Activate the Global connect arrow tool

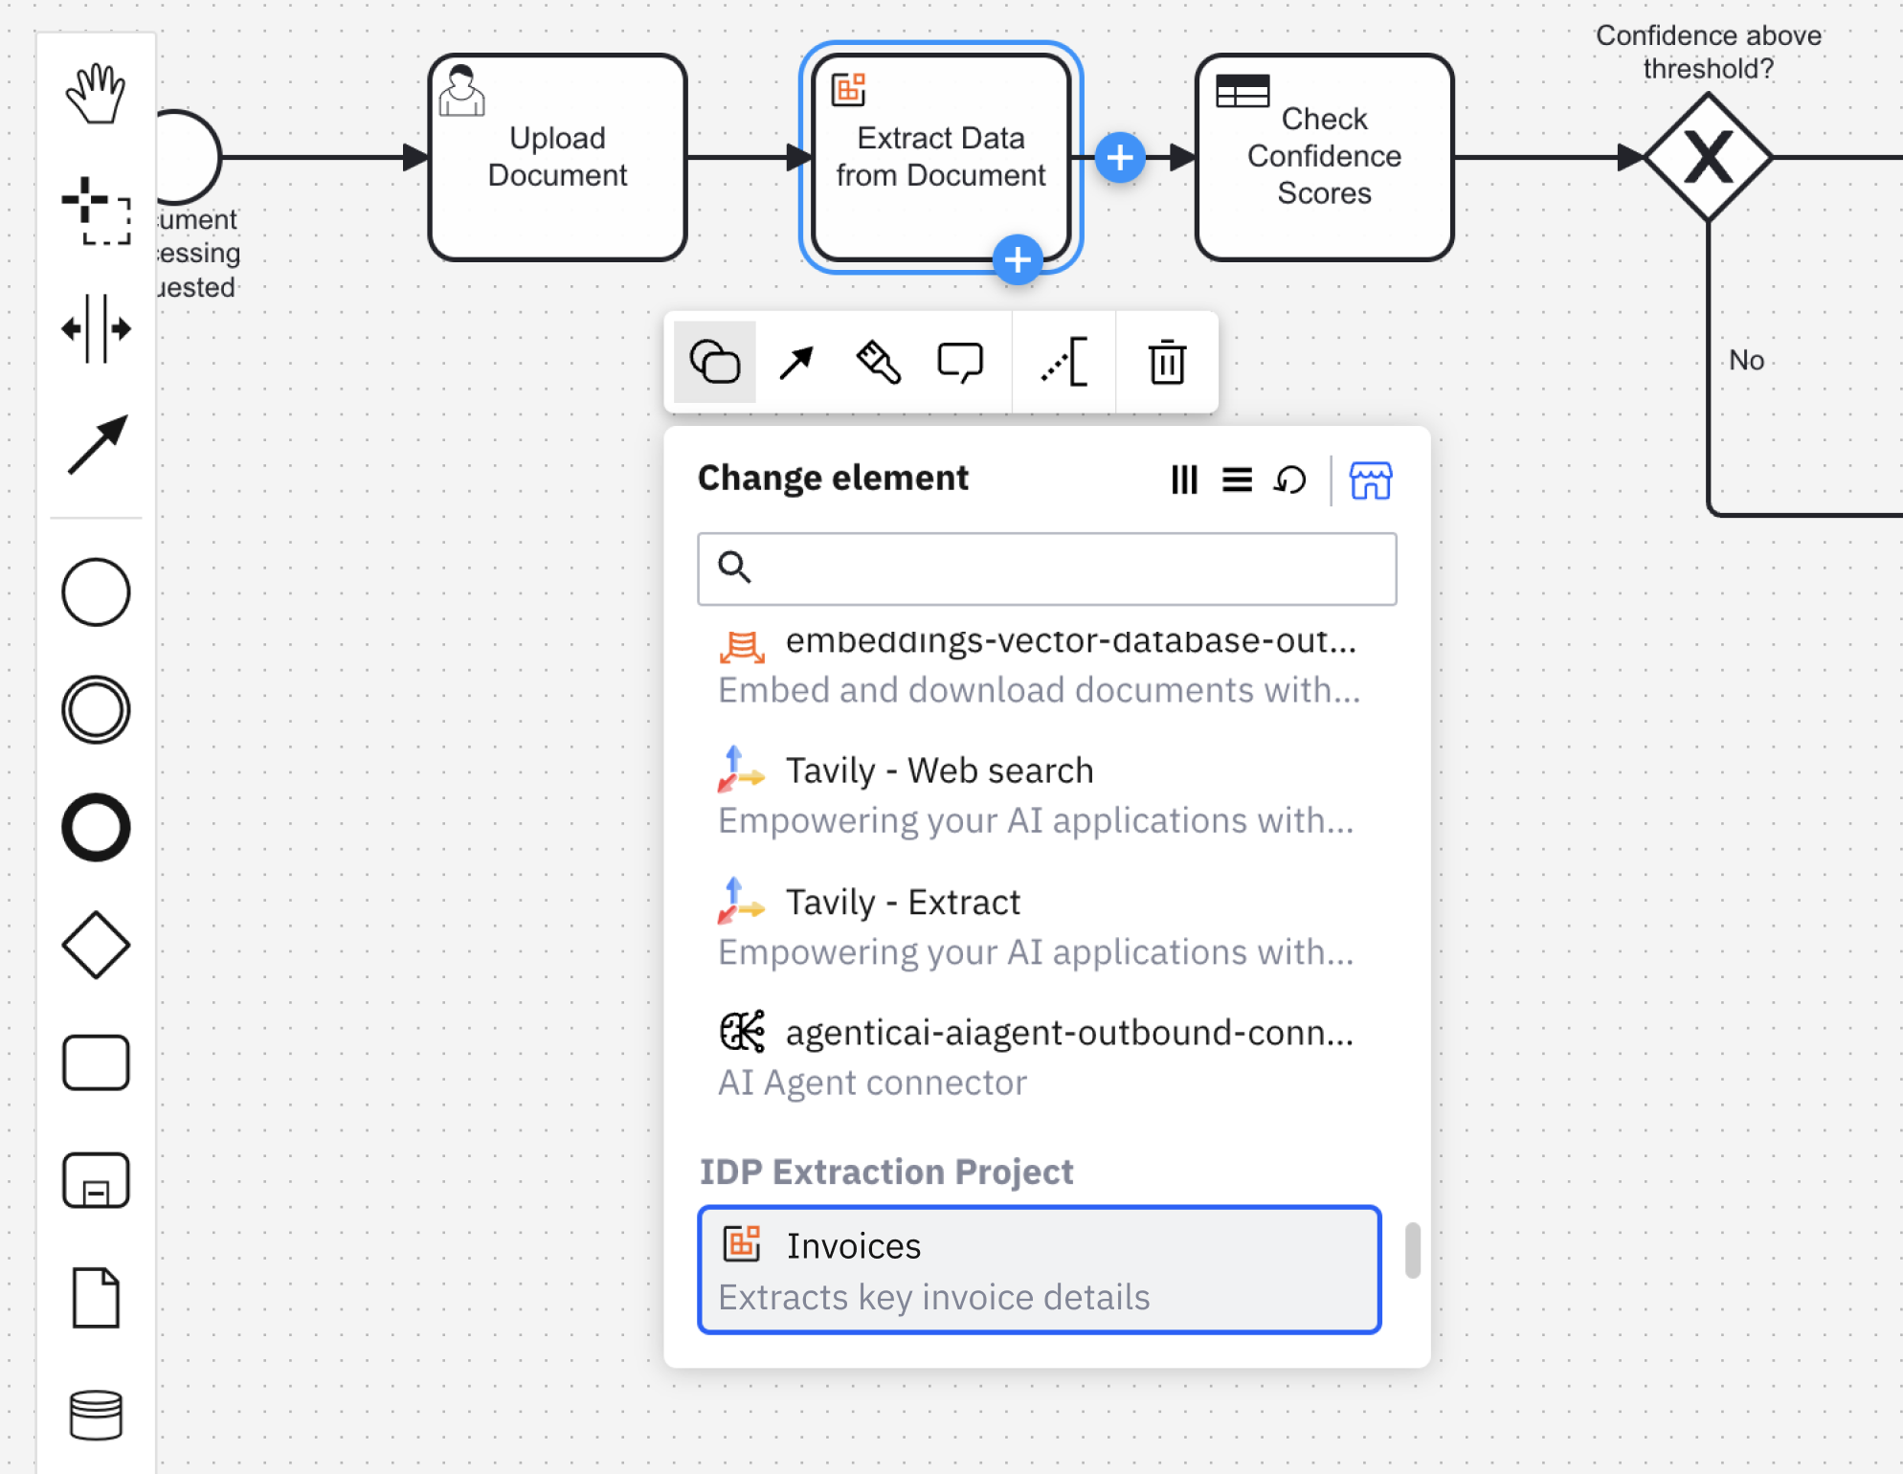click(96, 445)
